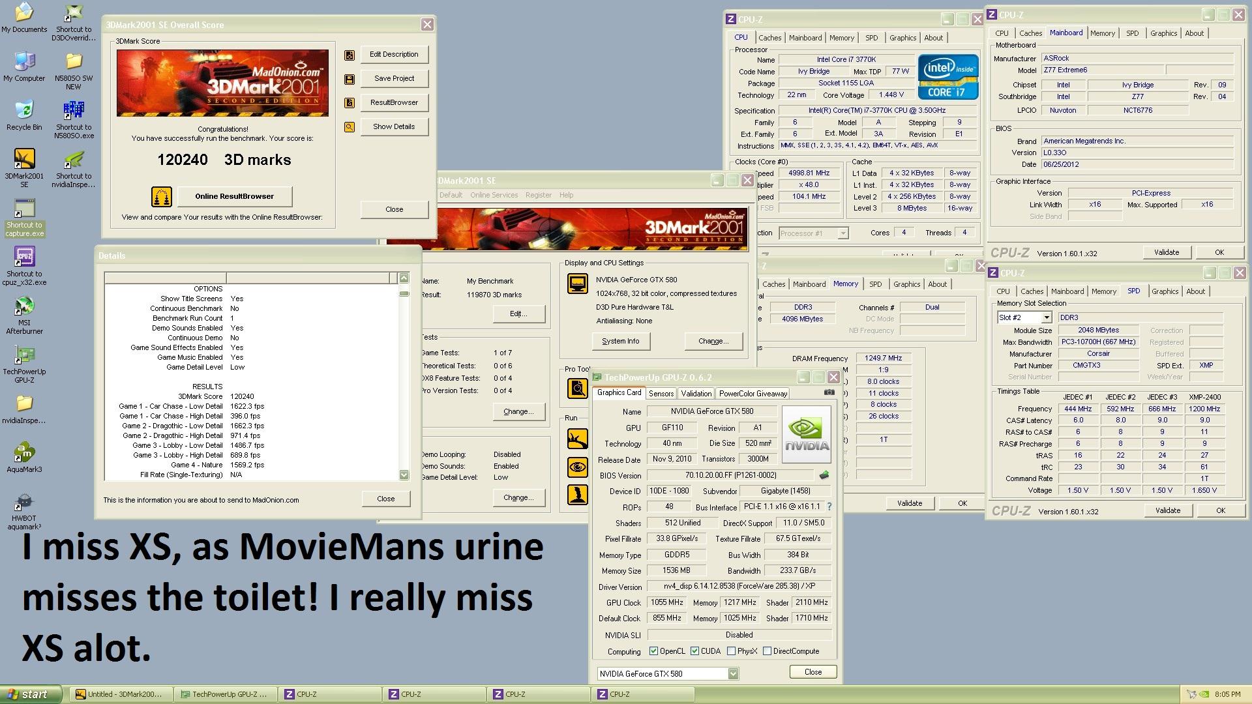
Task: Click Edit button next to result
Action: tap(518, 314)
